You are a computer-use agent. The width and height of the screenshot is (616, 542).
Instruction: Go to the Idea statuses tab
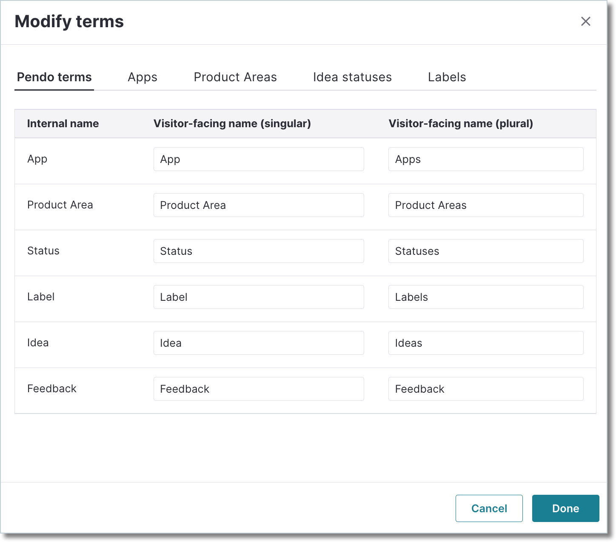point(352,77)
